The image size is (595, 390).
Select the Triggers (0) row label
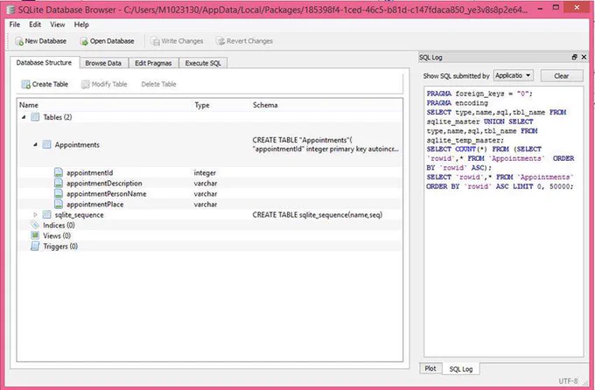click(x=60, y=247)
